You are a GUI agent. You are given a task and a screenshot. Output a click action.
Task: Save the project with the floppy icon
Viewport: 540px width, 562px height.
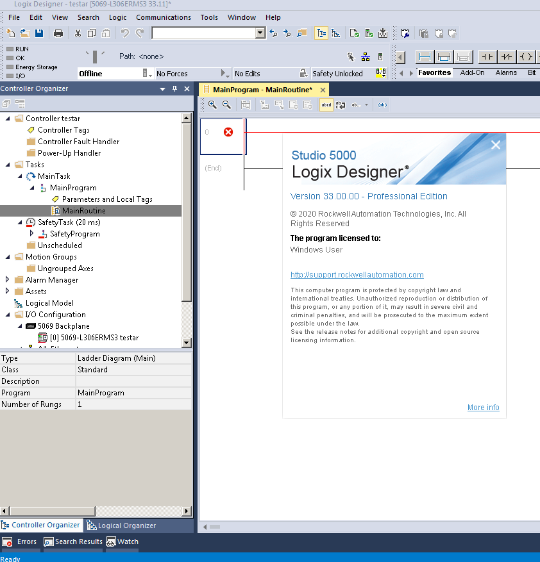coord(39,33)
